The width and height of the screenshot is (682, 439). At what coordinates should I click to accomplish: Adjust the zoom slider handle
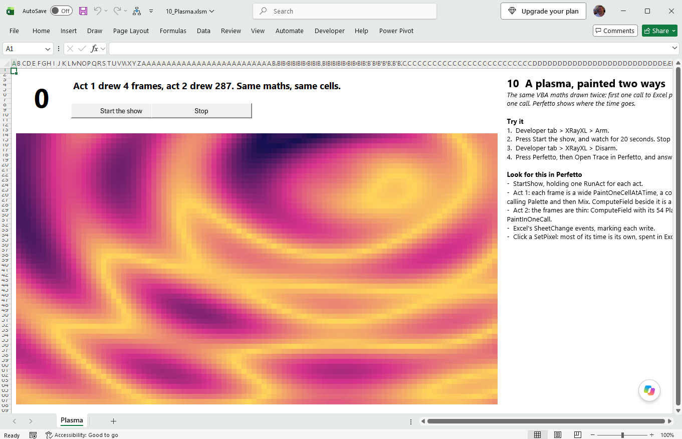point(622,435)
